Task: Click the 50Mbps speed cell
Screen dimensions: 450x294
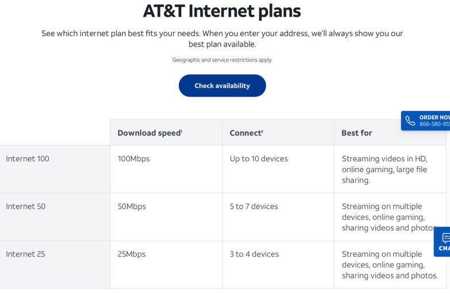Action: [132, 207]
